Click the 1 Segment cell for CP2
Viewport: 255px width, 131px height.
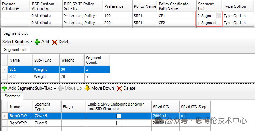point(209,23)
